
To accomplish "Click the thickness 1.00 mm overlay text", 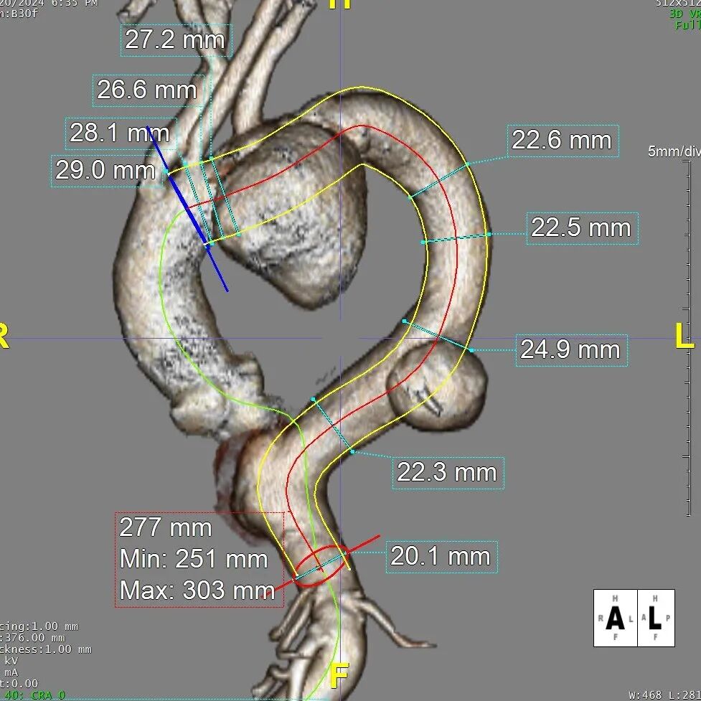I will coord(46,649).
